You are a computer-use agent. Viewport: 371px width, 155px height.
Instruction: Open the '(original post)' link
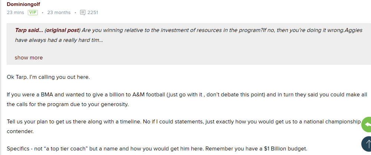coord(63,30)
